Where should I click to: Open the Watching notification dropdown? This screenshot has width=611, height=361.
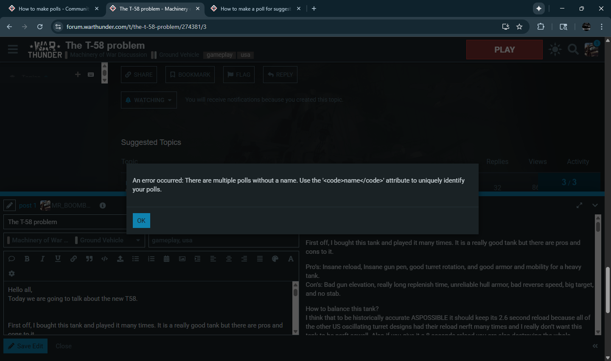tap(149, 100)
